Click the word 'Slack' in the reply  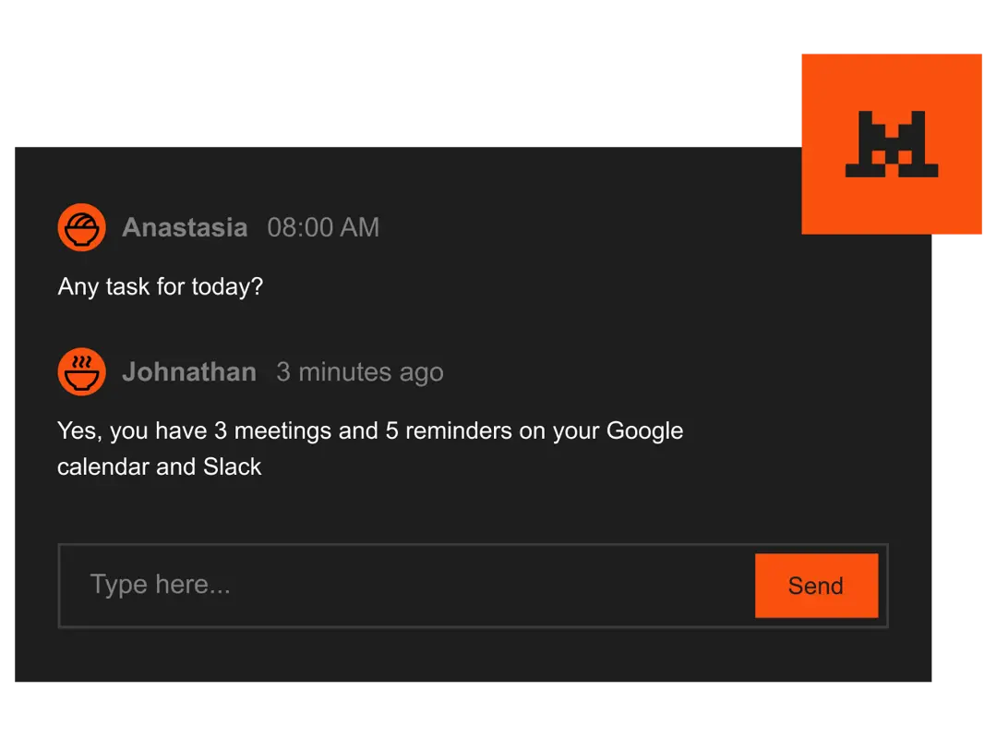point(232,466)
